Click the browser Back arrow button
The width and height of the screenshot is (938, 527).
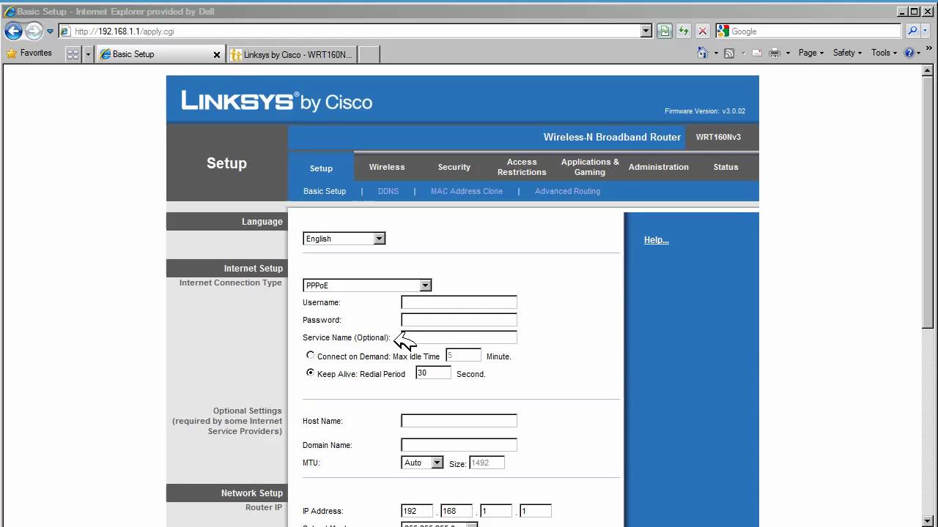13,31
